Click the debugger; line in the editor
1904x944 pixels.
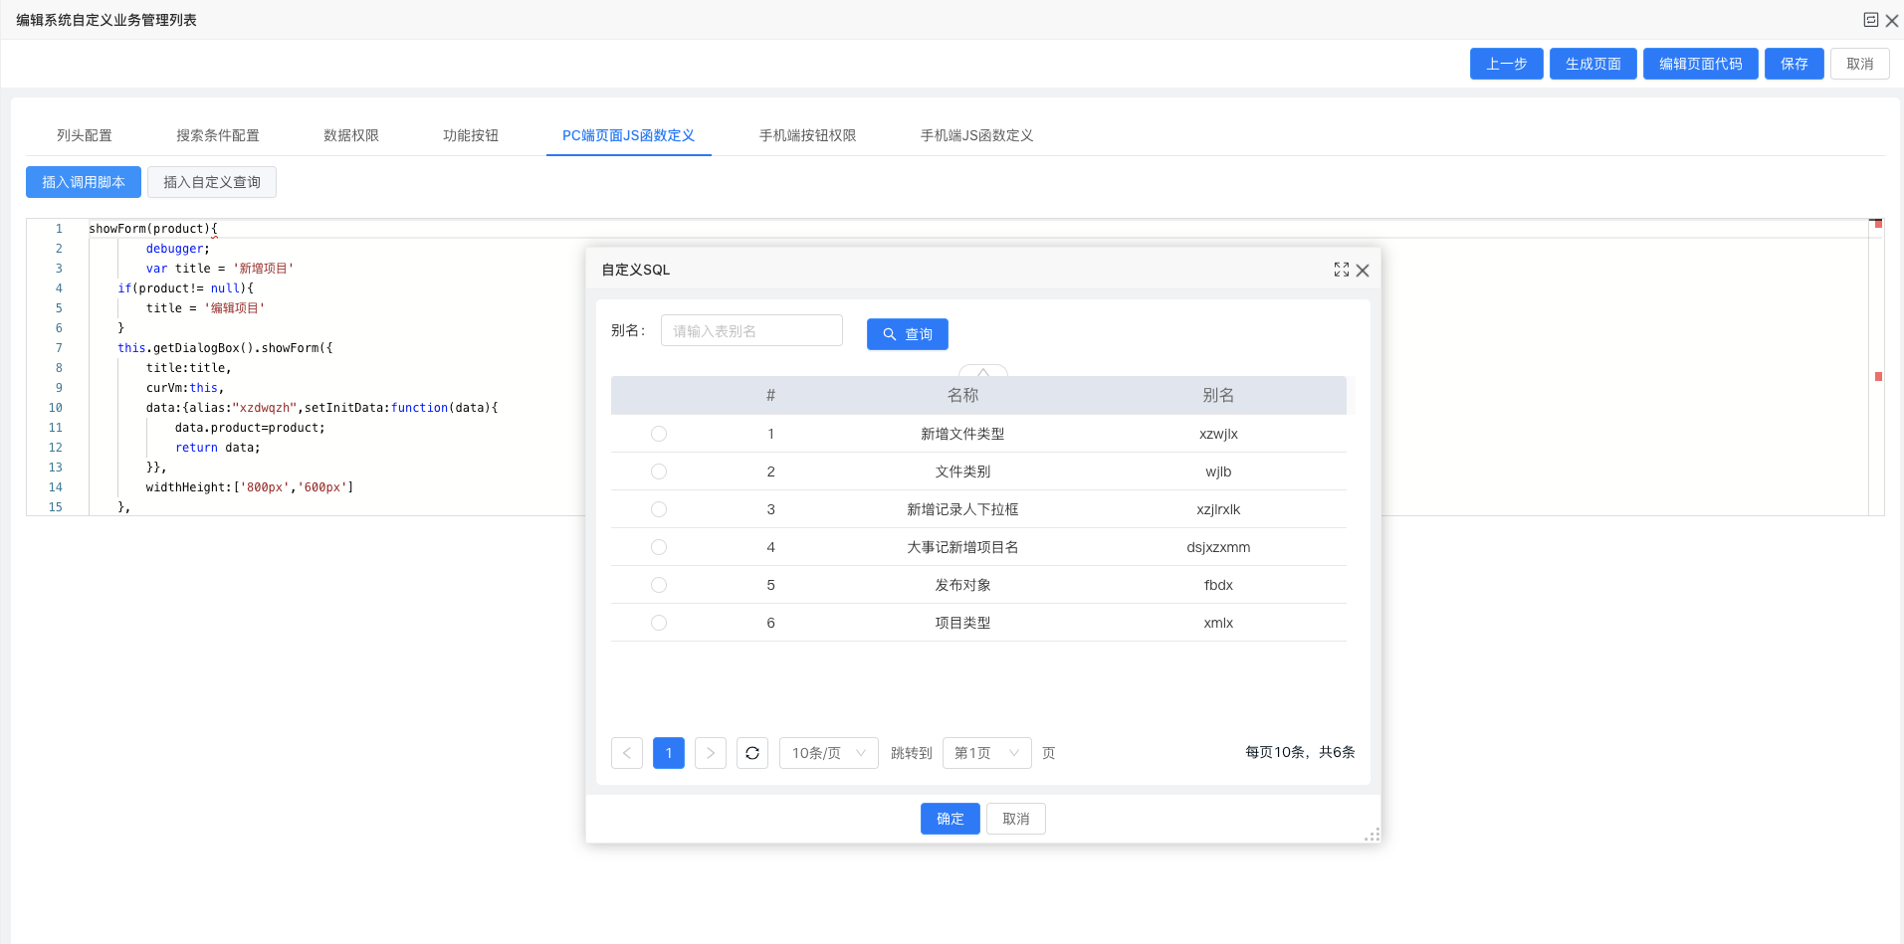(178, 249)
